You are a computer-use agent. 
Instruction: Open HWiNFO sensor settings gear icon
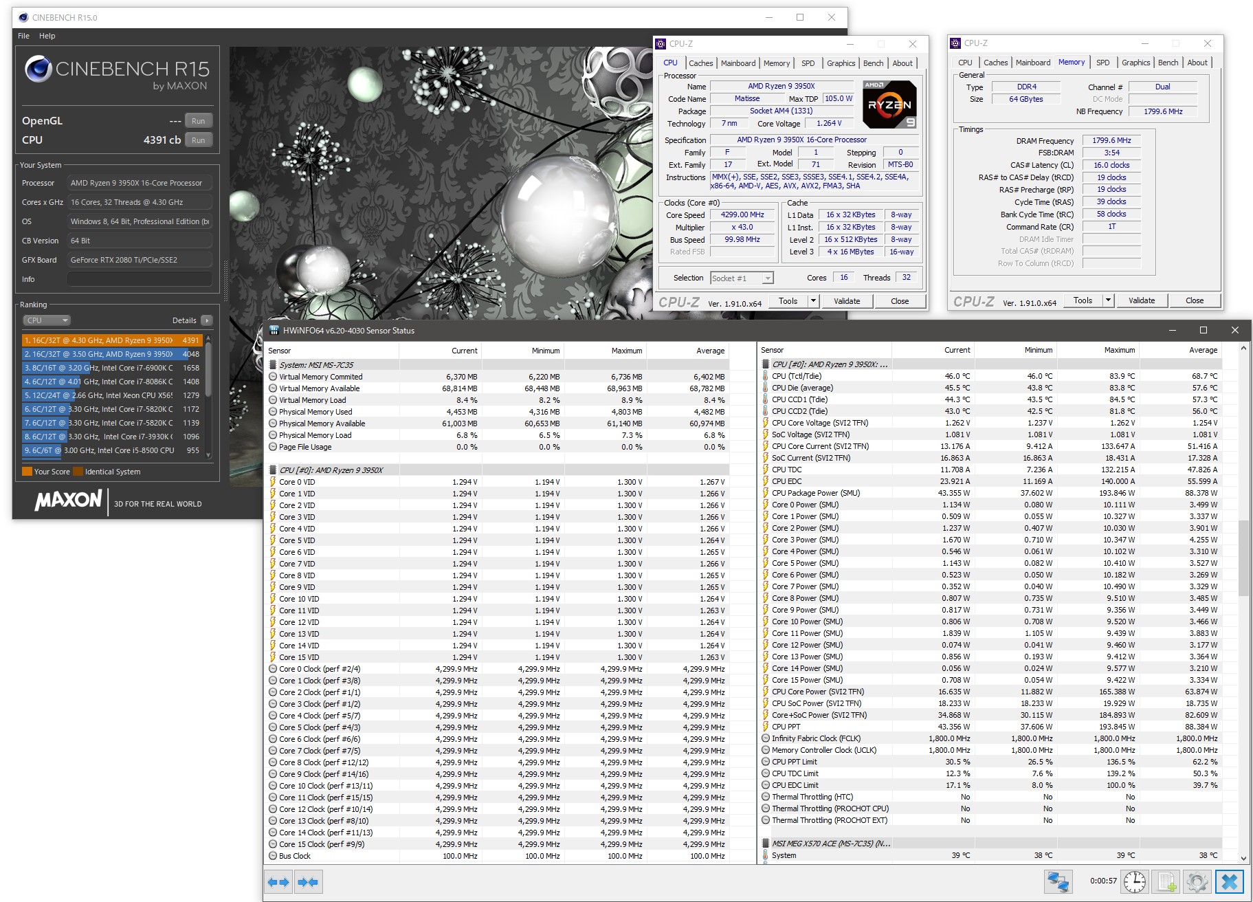(x=1197, y=881)
